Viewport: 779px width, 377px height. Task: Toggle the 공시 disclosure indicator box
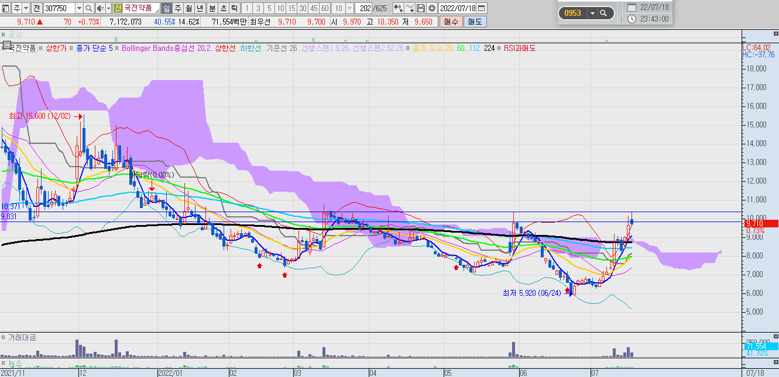[4, 35]
